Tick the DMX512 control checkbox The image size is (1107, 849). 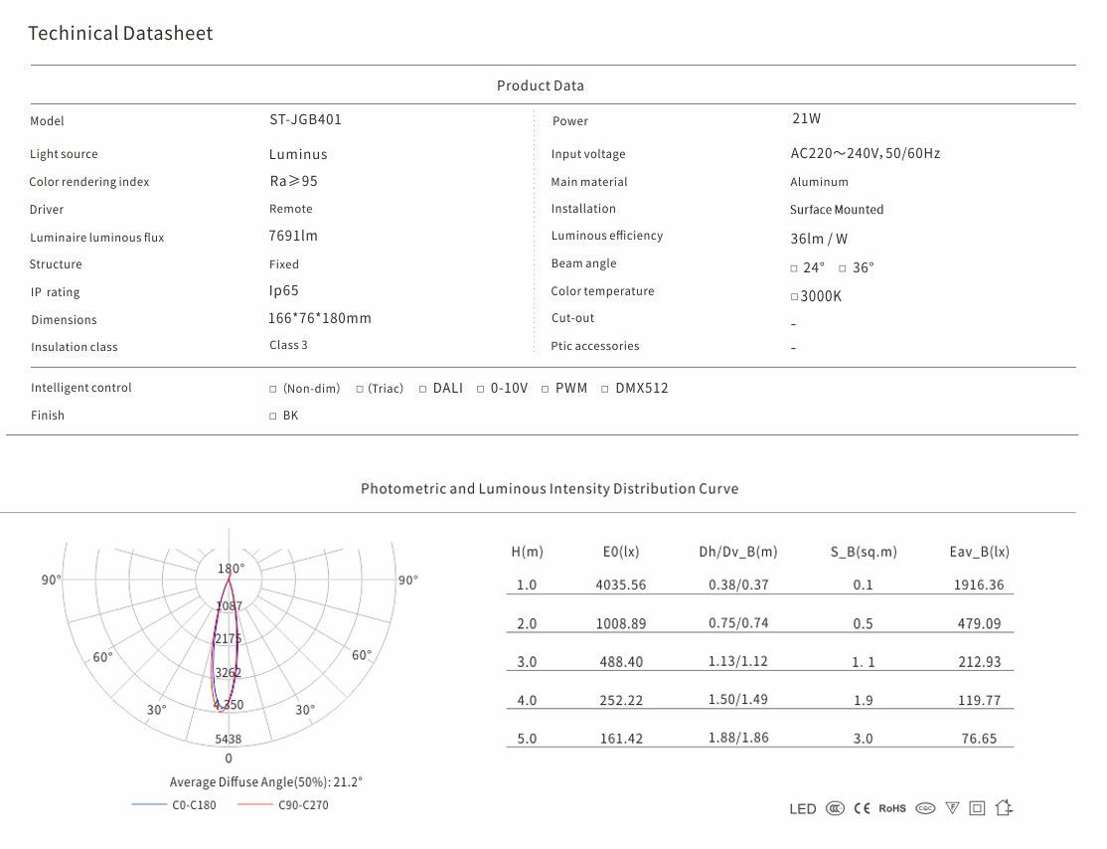click(x=605, y=389)
